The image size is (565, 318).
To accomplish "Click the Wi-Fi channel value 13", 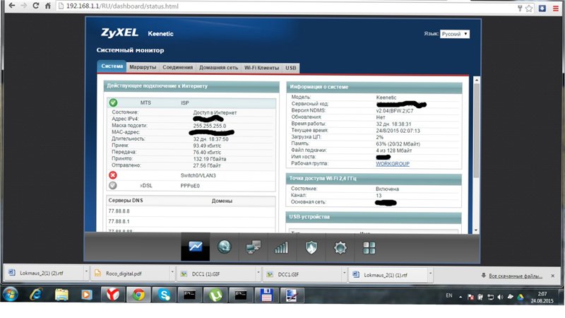I will click(x=379, y=196).
